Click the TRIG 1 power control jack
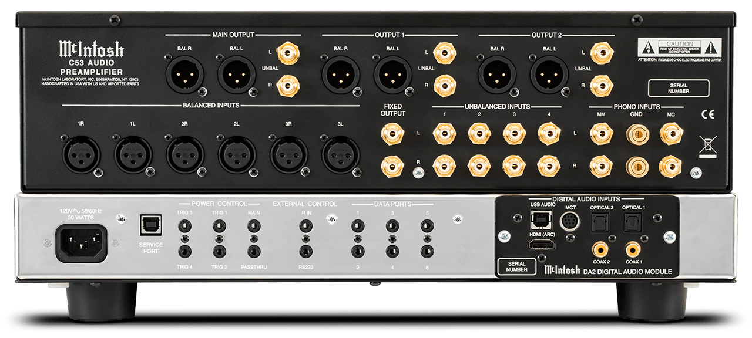This screenshot has height=338, width=752. (219, 225)
